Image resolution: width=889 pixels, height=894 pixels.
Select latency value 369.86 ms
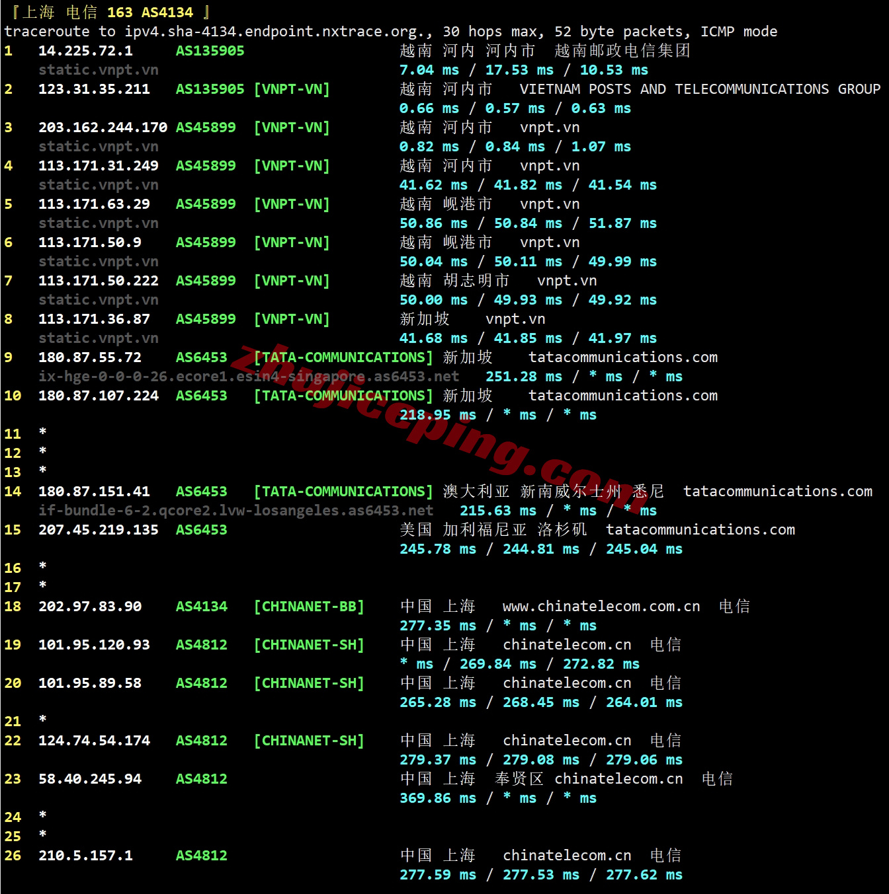pos(438,798)
